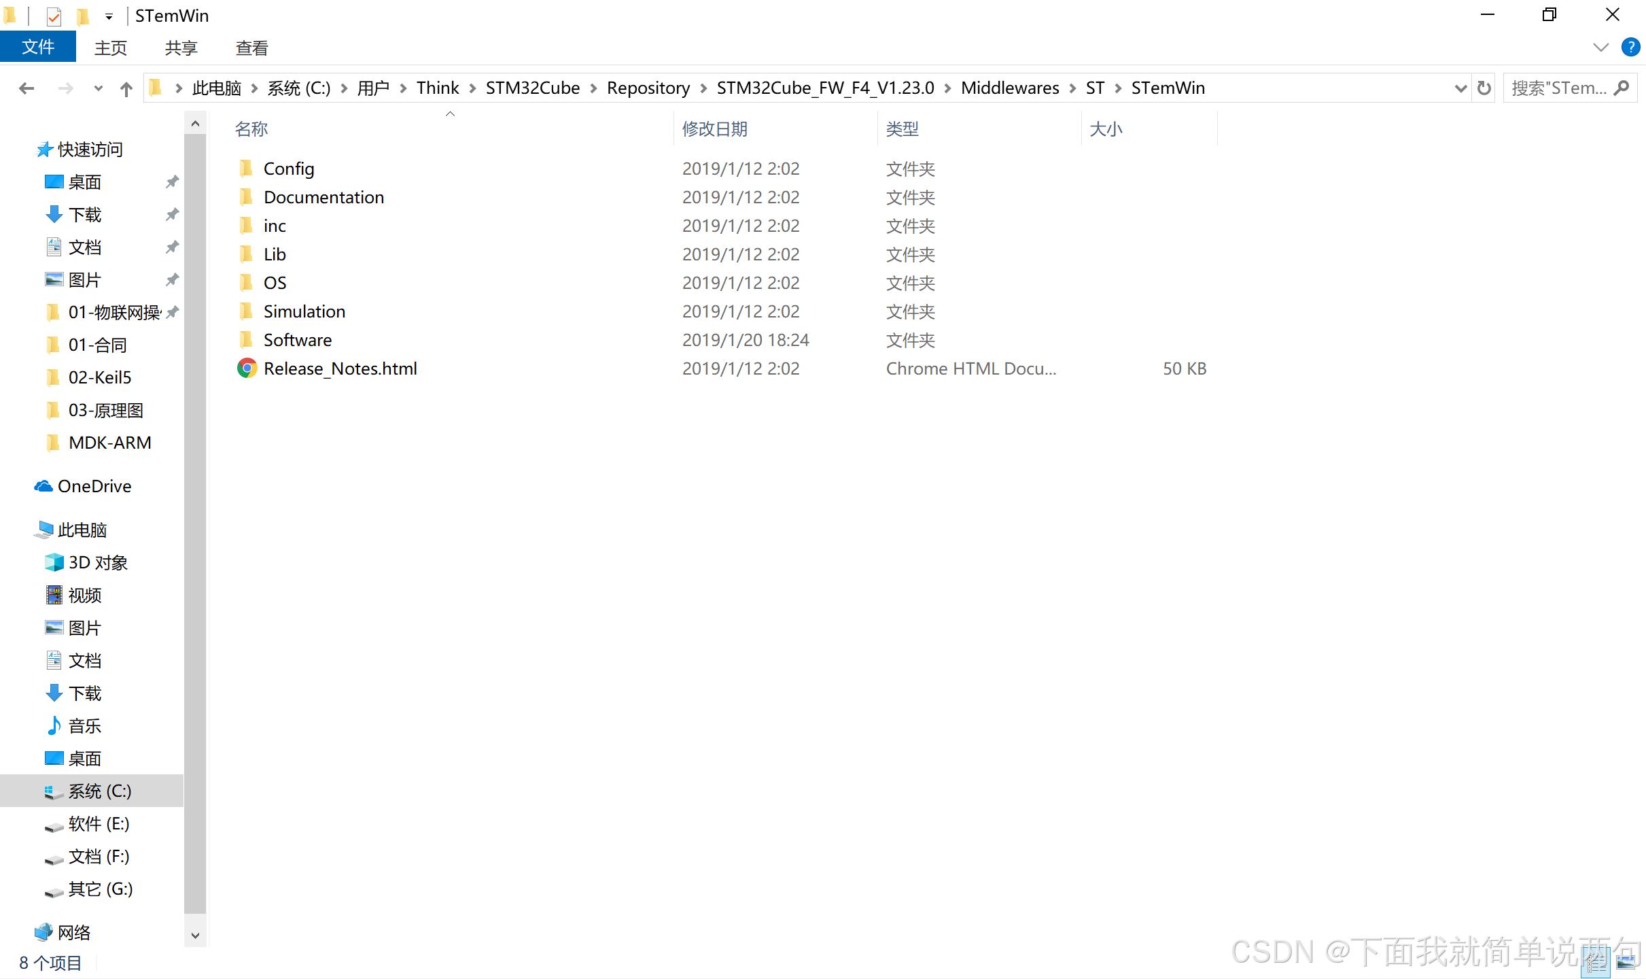Click Middlewares in the breadcrumb path
Image resolution: width=1646 pixels, height=979 pixels.
point(1009,88)
